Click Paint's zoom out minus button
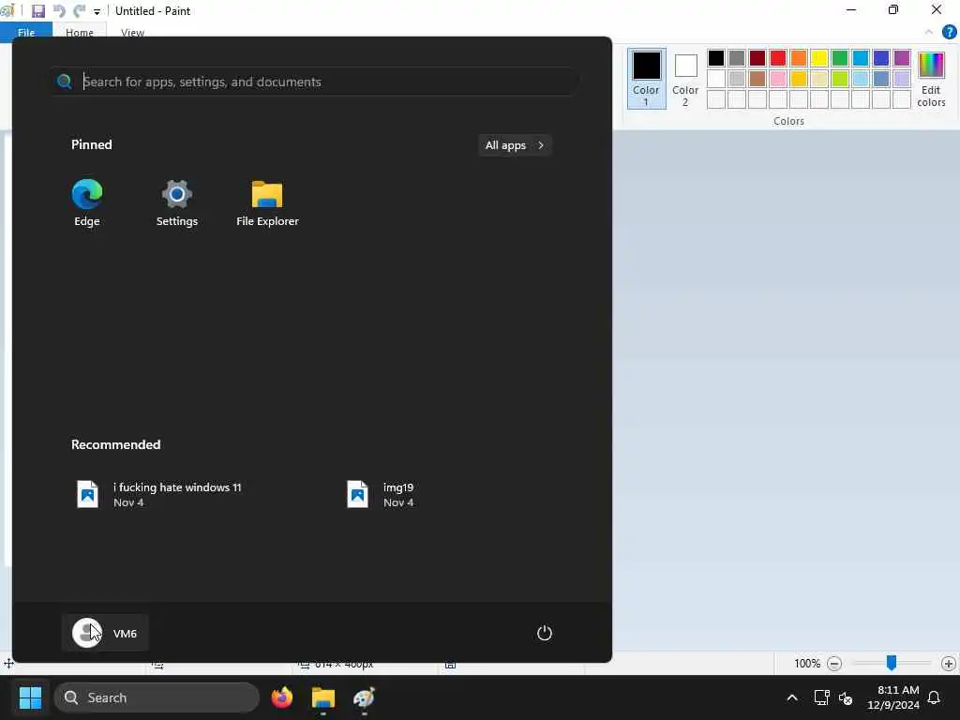Image resolution: width=960 pixels, height=720 pixels. (x=833, y=664)
